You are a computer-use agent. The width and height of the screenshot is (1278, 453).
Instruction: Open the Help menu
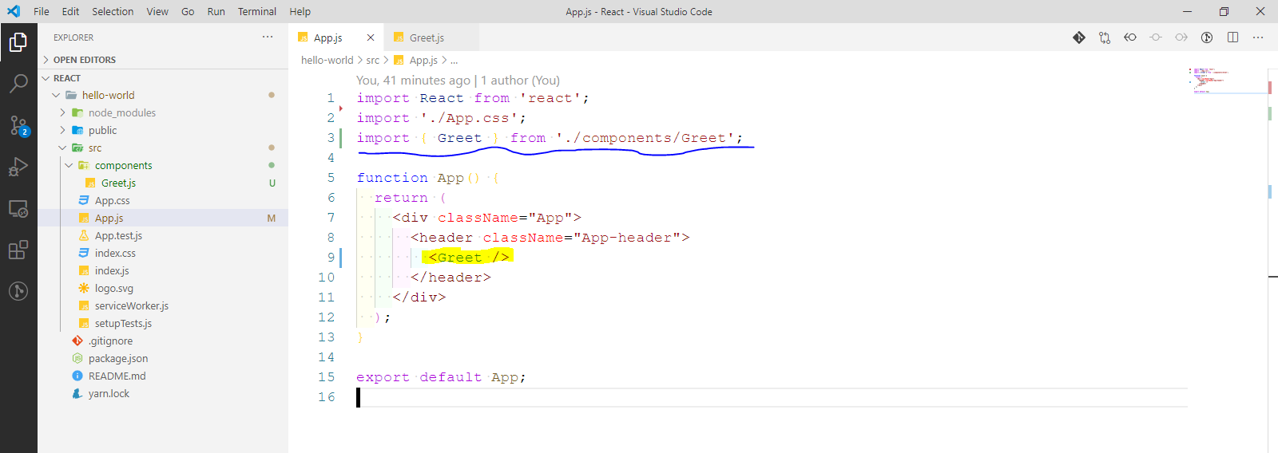tap(300, 11)
